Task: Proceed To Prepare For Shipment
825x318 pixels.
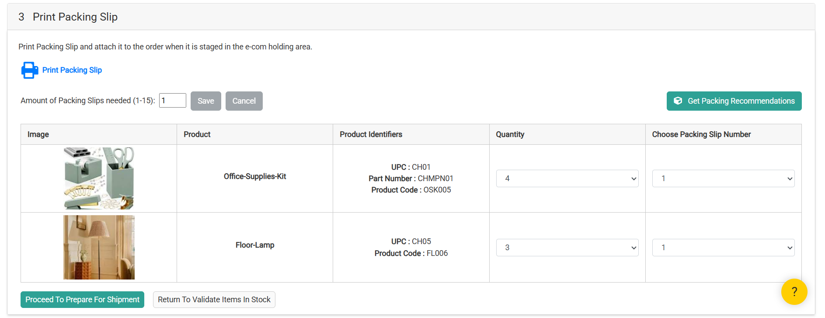Action: coord(82,300)
